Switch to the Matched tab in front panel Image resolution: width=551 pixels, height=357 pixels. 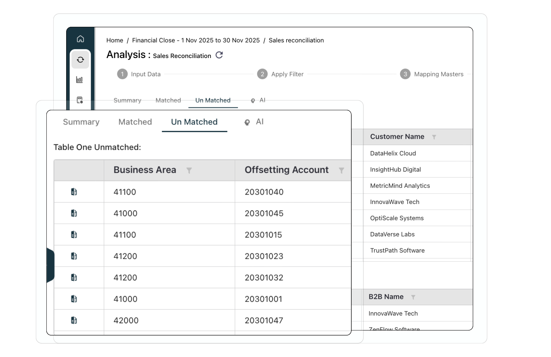coord(135,122)
